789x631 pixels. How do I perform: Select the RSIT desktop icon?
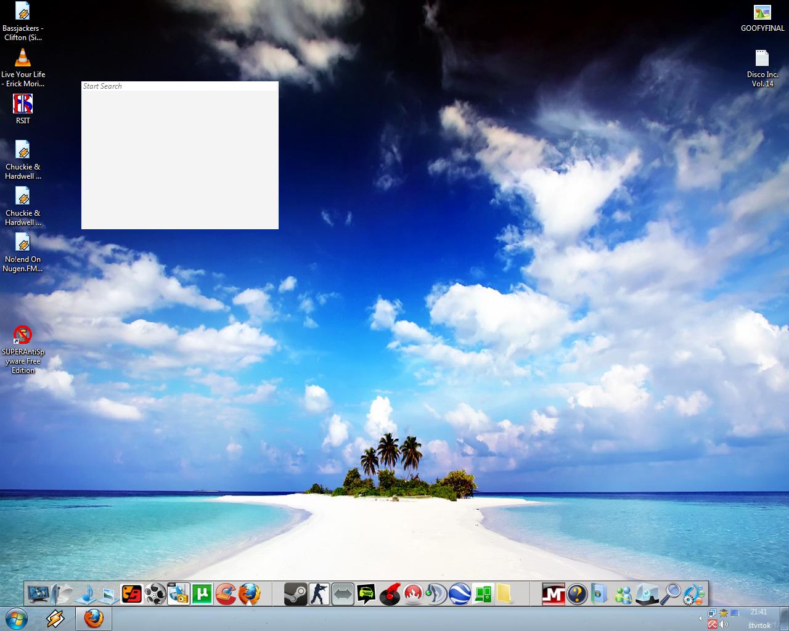(23, 105)
